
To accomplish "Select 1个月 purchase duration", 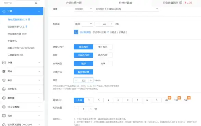I will click(79, 100).
